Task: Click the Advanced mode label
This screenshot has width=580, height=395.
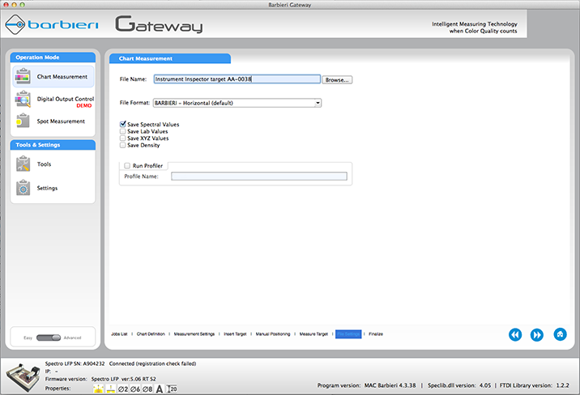Action: click(x=72, y=338)
